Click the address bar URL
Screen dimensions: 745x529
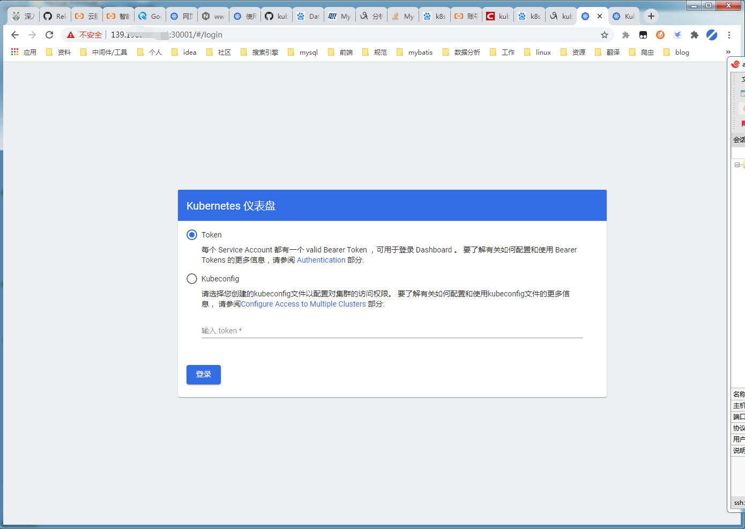(x=166, y=35)
